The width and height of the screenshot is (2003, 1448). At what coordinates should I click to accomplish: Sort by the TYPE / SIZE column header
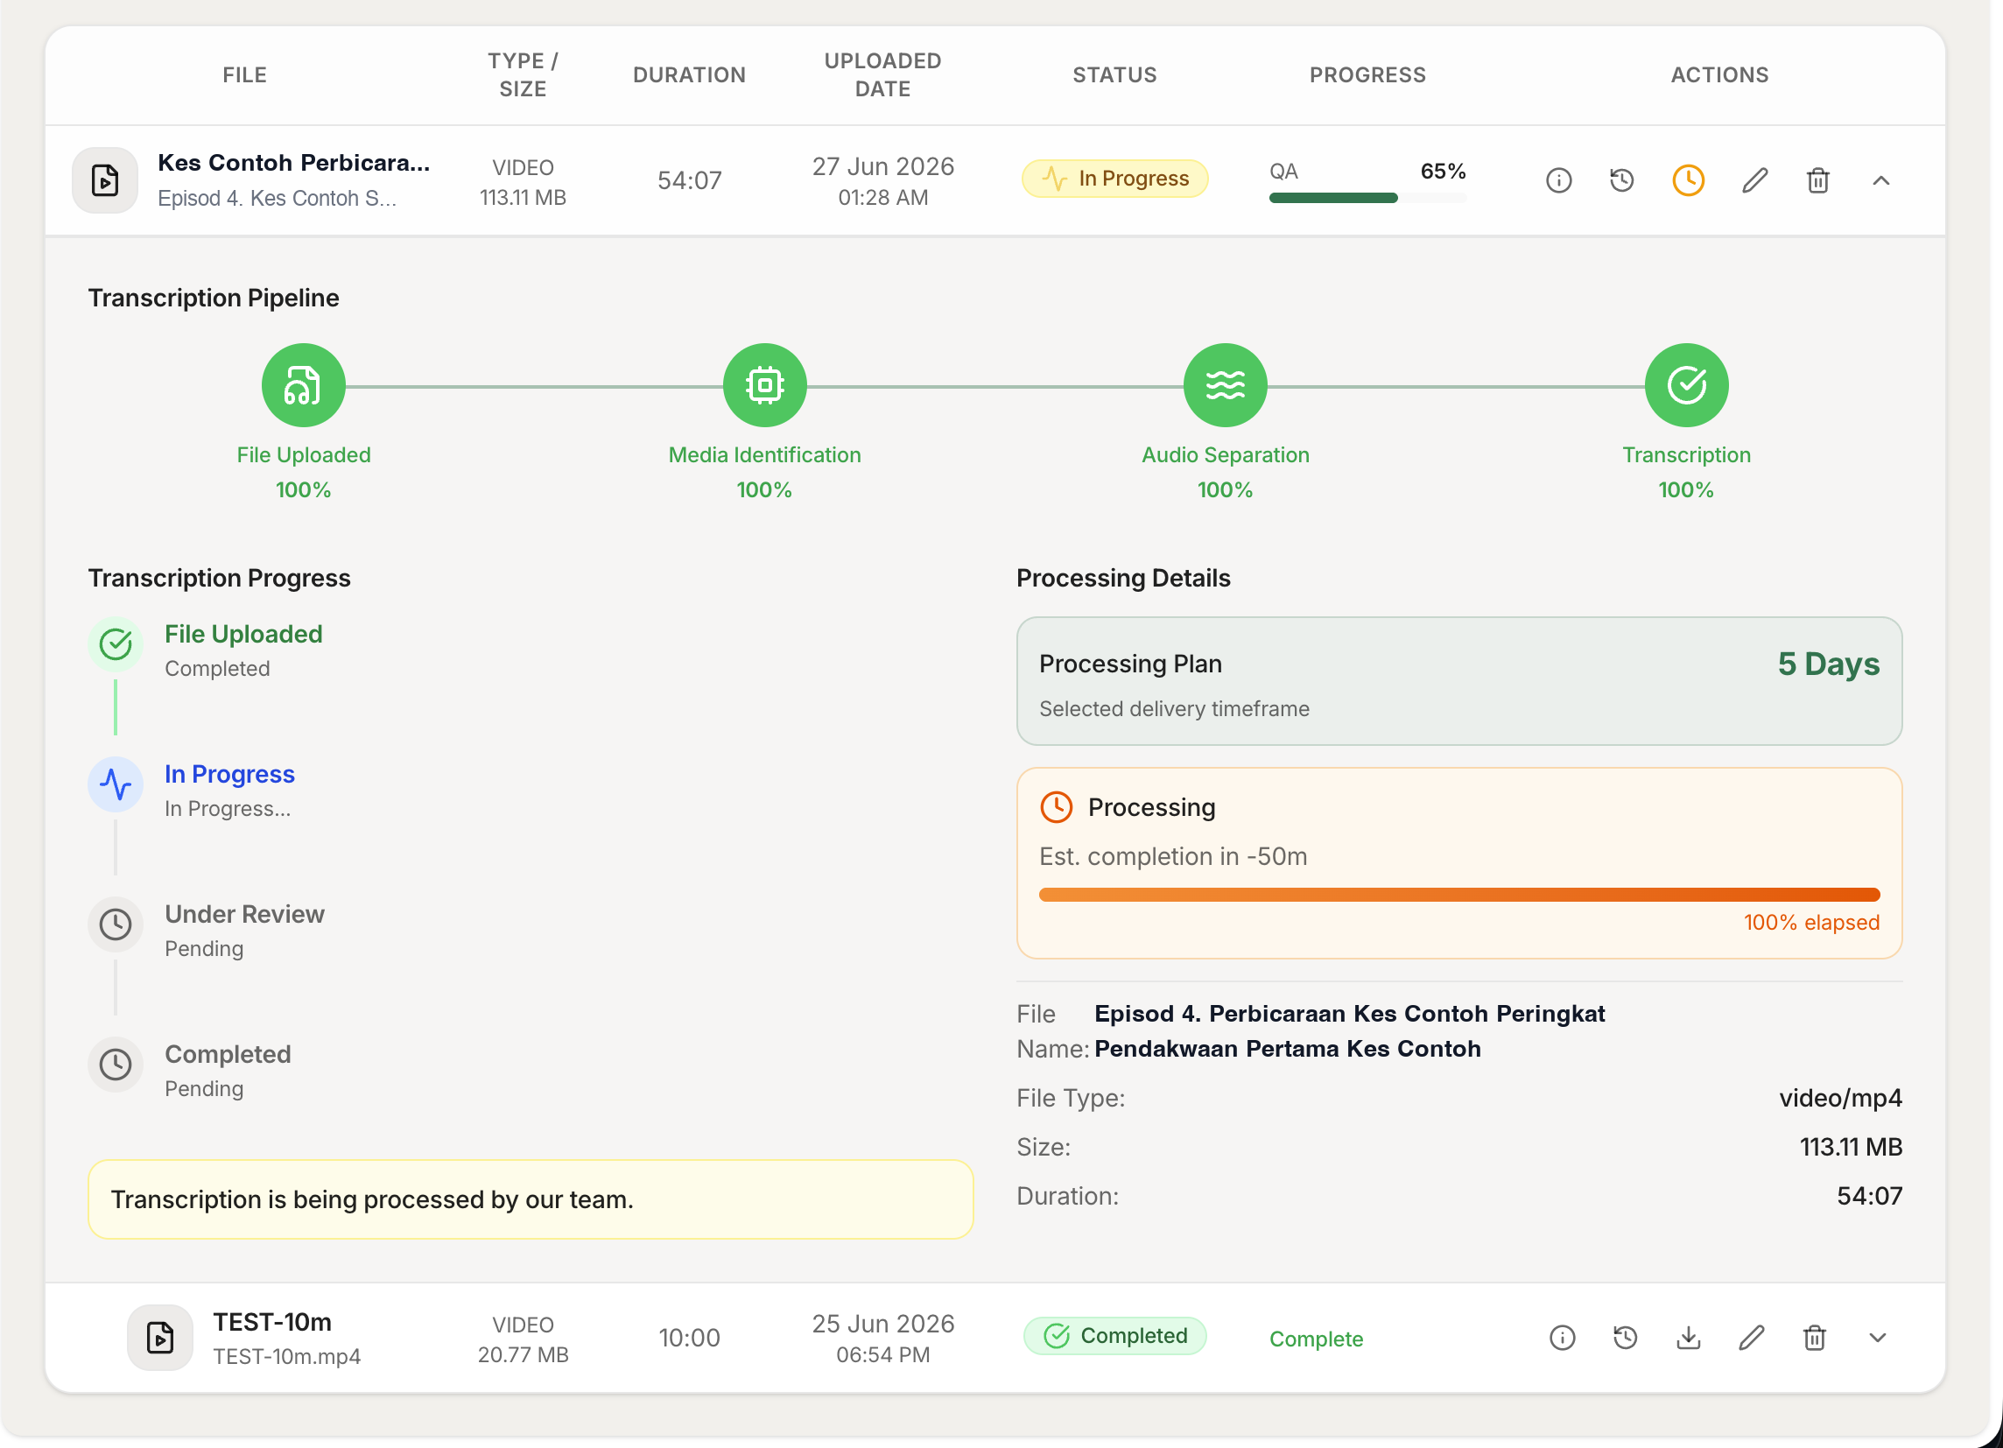click(523, 75)
